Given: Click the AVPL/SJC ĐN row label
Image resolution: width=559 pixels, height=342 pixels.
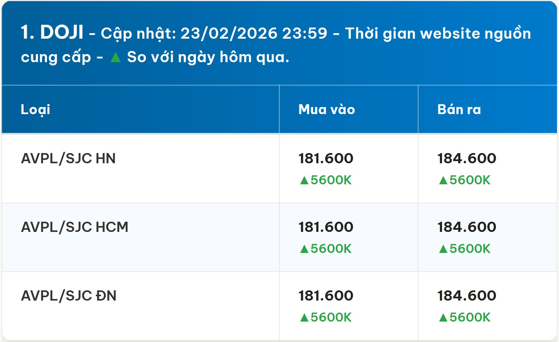Looking at the screenshot, I should click(69, 296).
